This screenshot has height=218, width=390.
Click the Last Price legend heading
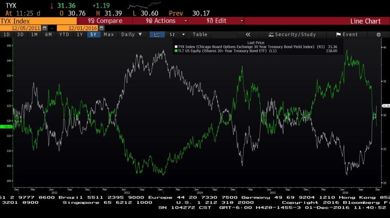[256, 43]
